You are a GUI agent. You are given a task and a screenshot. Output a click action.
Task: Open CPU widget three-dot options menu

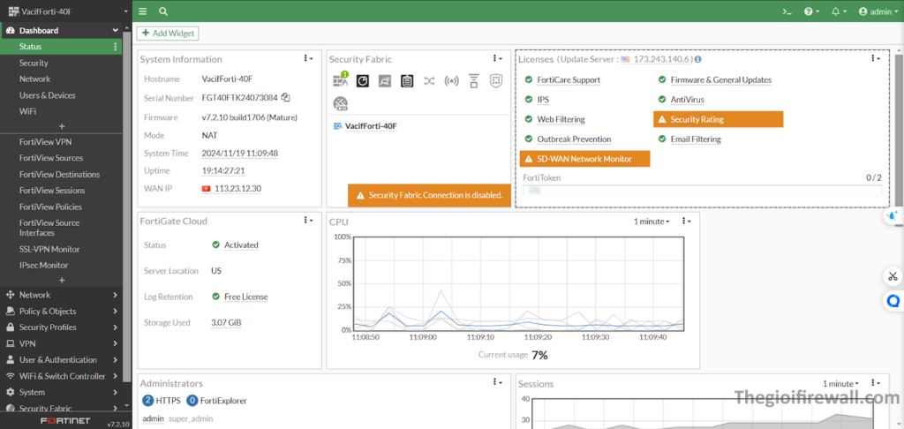pyautogui.click(x=685, y=221)
